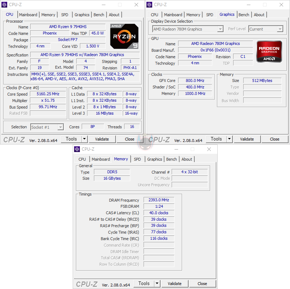The height and width of the screenshot is (289, 290).
Task: Click the CPU-Z app icon in the Memory window title bar
Action: [x=77, y=149]
